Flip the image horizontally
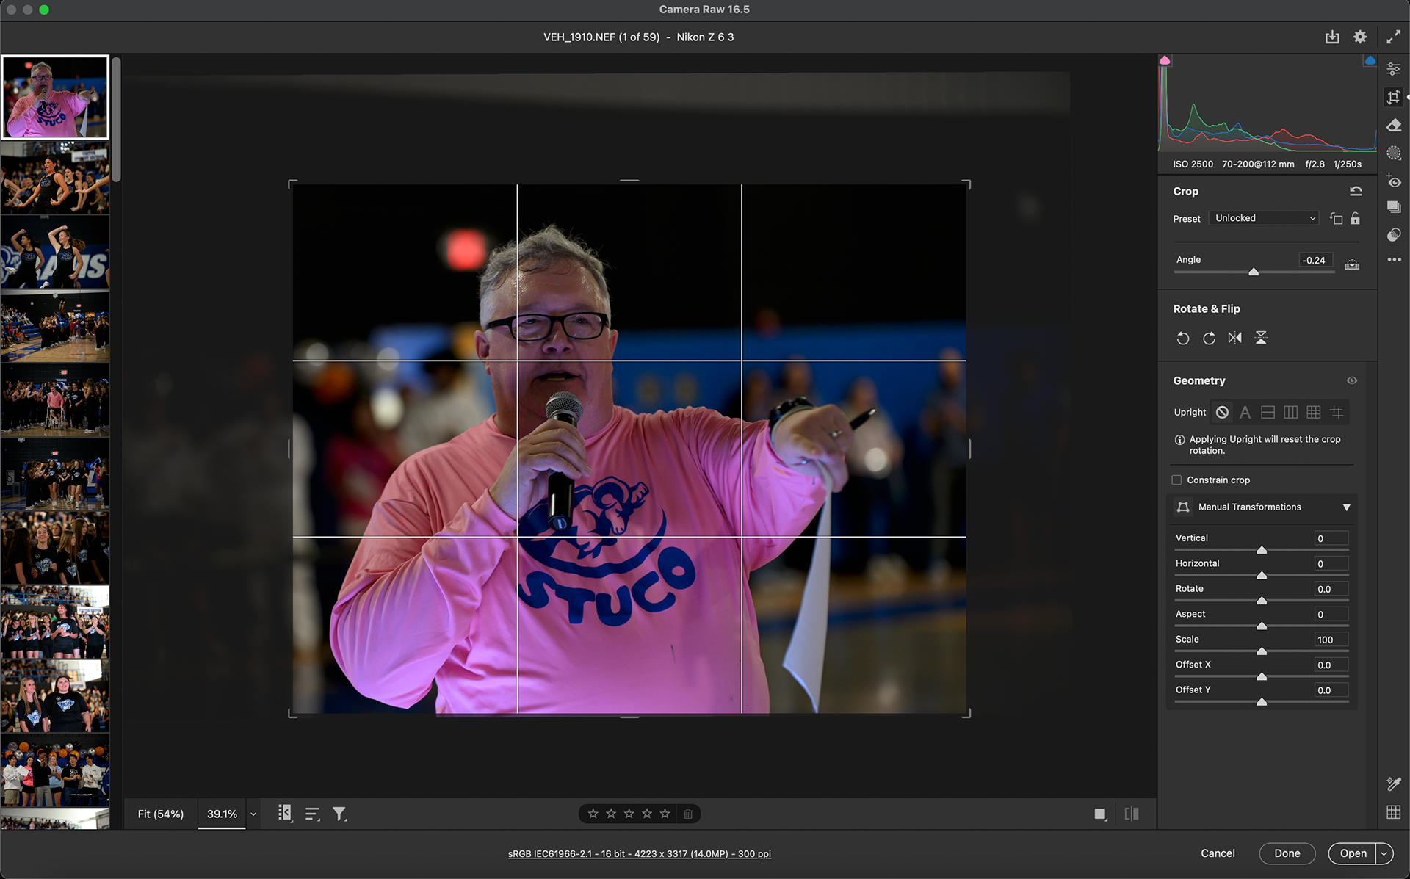Image resolution: width=1410 pixels, height=879 pixels. [x=1235, y=339]
